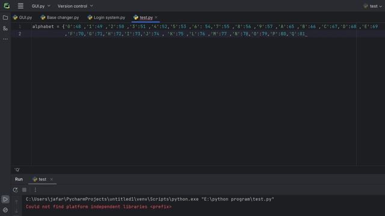Rerun the test configuration
The height and width of the screenshot is (216, 385).
(15, 190)
